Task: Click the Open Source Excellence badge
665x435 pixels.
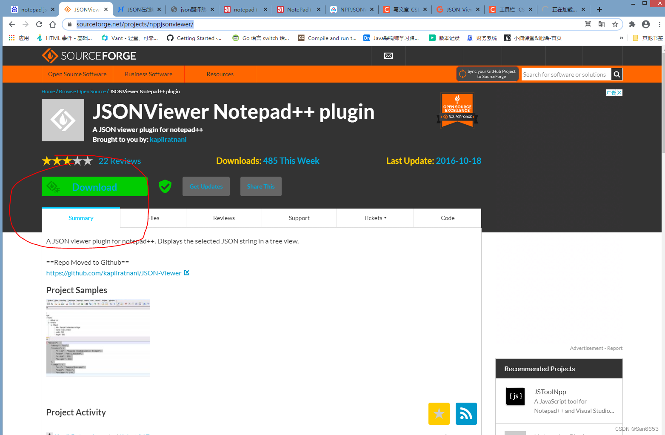Action: click(x=457, y=110)
